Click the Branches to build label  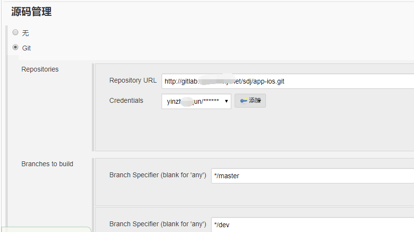click(x=47, y=164)
